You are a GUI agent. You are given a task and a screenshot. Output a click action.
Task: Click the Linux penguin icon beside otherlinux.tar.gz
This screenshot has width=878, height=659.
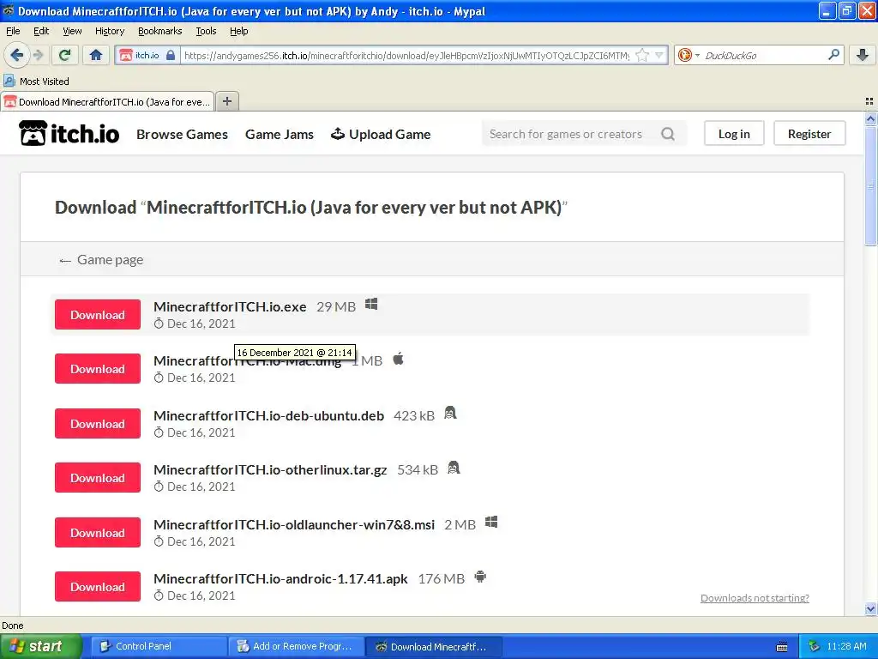454,468
